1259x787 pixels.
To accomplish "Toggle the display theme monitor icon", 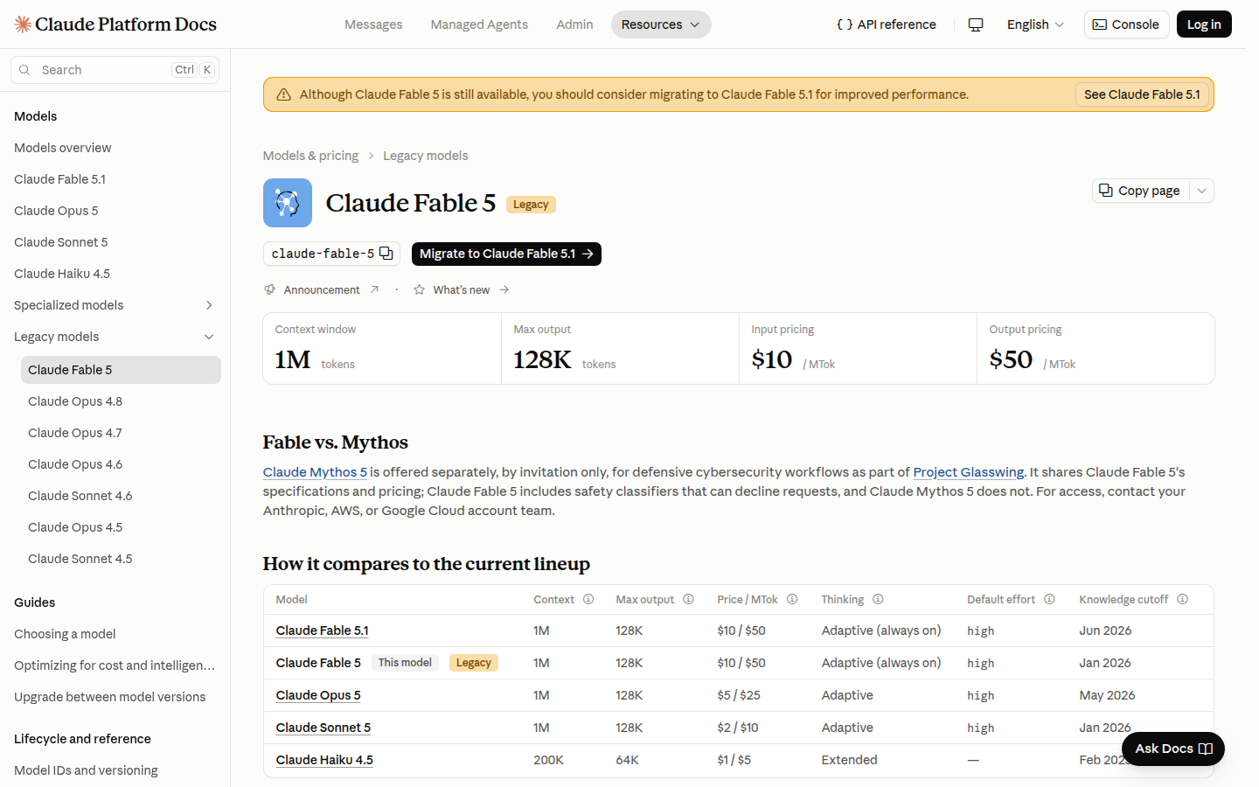I will pyautogui.click(x=976, y=24).
